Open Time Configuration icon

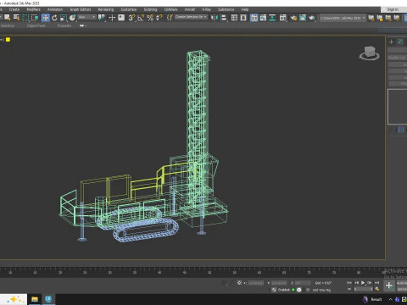click(376, 289)
